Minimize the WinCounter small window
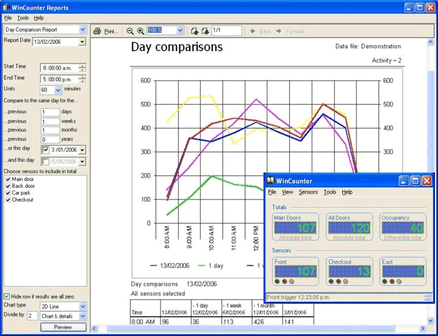The width and height of the screenshot is (438, 336). [403, 181]
